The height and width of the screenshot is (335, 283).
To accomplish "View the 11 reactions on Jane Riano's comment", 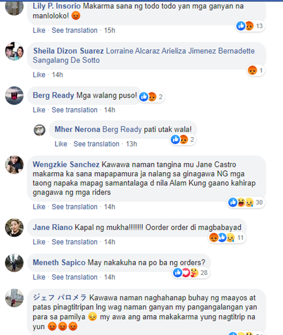I will click(227, 237).
